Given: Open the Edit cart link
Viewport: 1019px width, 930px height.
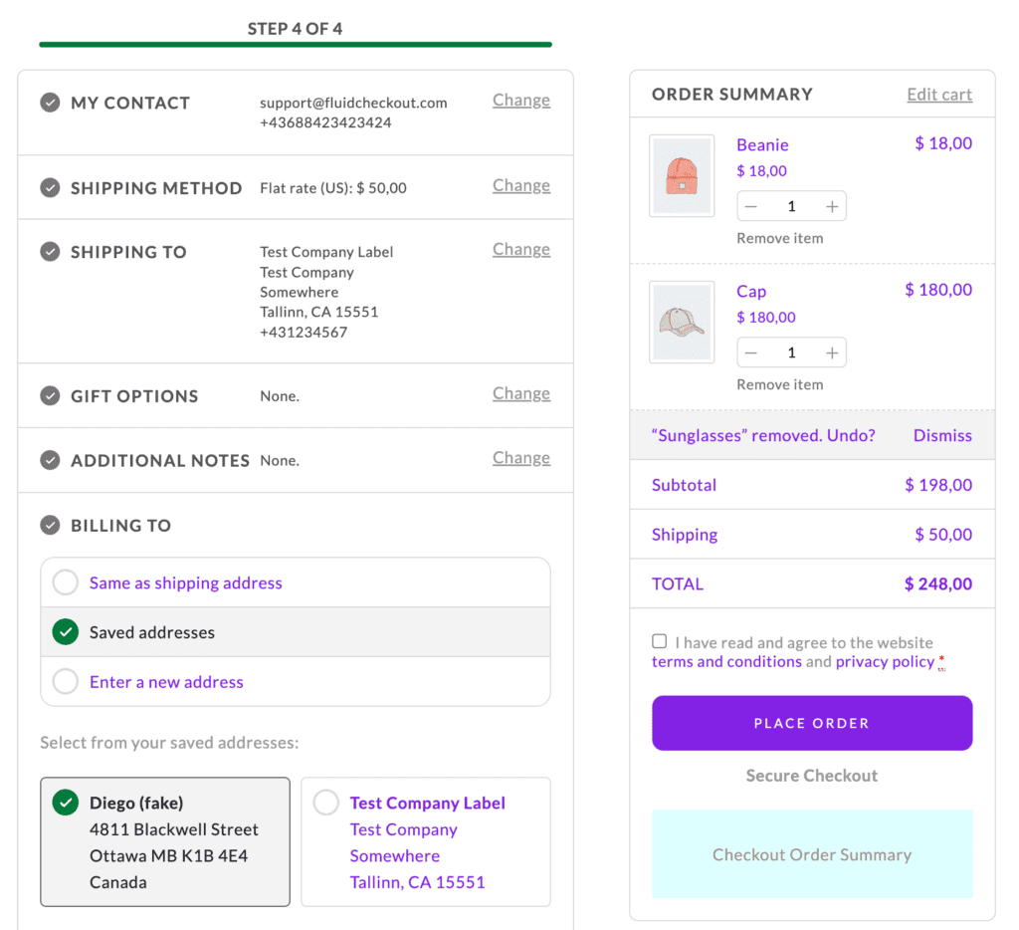Looking at the screenshot, I should click(938, 95).
